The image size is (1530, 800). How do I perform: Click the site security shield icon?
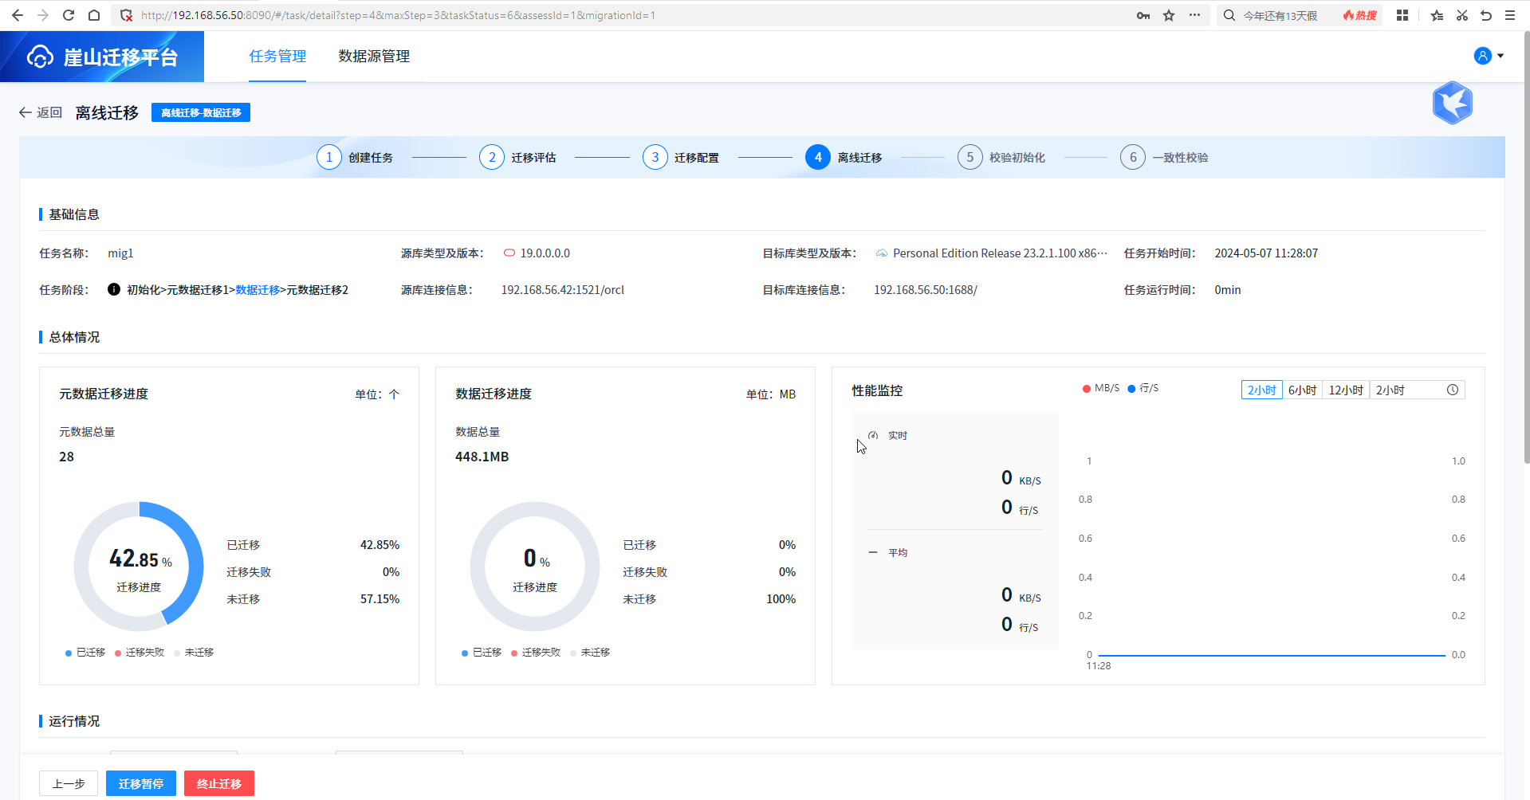point(126,15)
